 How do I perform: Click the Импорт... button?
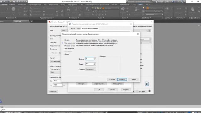(x=82, y=84)
